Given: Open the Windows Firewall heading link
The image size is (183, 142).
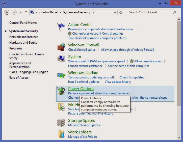Looking at the screenshot, I should tap(84, 45).
